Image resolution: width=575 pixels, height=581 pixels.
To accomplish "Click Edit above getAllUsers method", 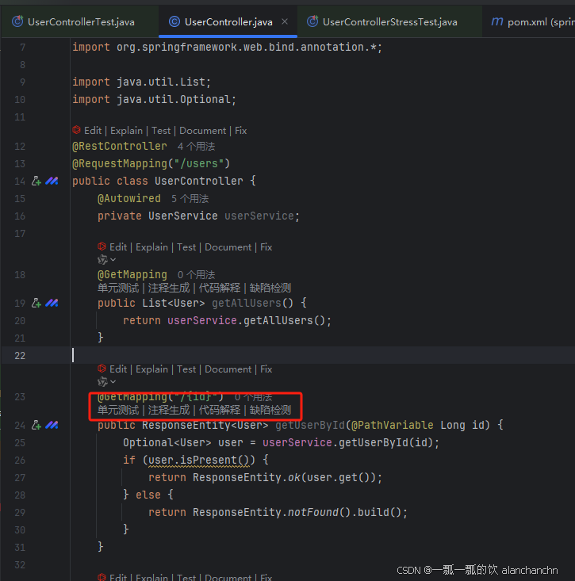I will 118,247.
